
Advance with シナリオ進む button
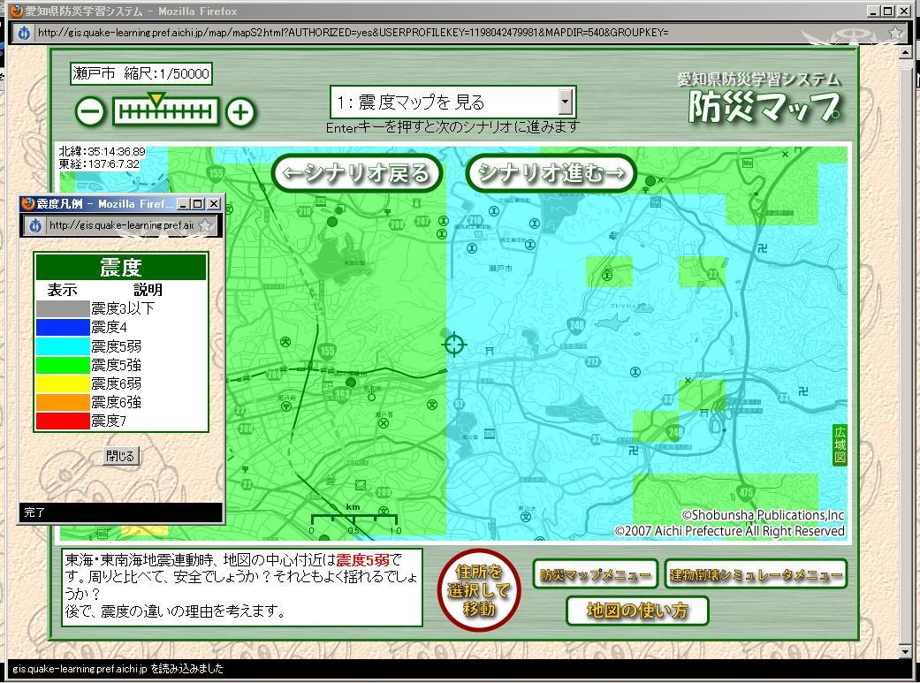(551, 172)
